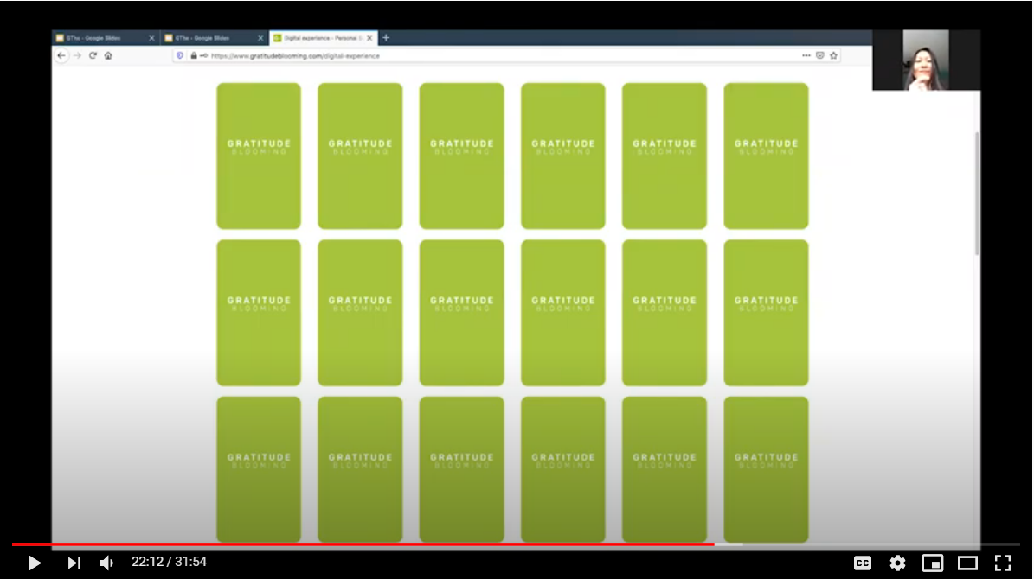Click the site security lock icon
The height and width of the screenshot is (579, 1034).
193,56
